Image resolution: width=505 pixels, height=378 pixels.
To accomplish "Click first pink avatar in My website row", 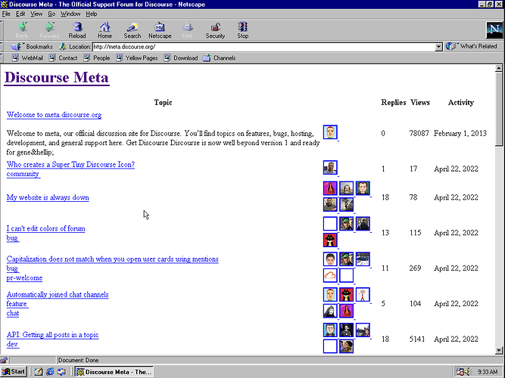I will [x=330, y=188].
